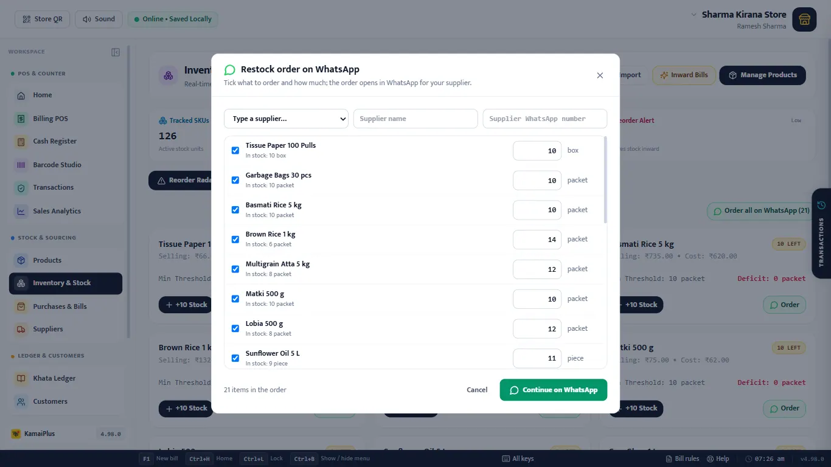The image size is (831, 467).
Task: Click Cancel in the restock dialog
Action: click(x=477, y=390)
